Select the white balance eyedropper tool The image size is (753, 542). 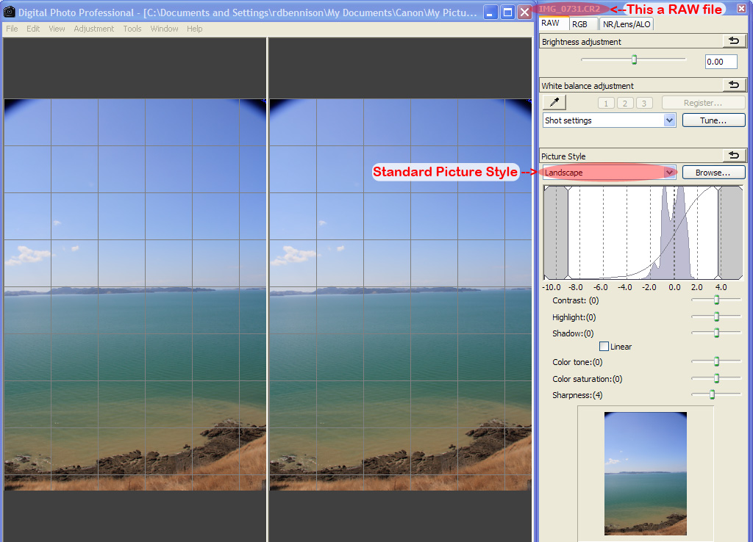[x=553, y=102]
